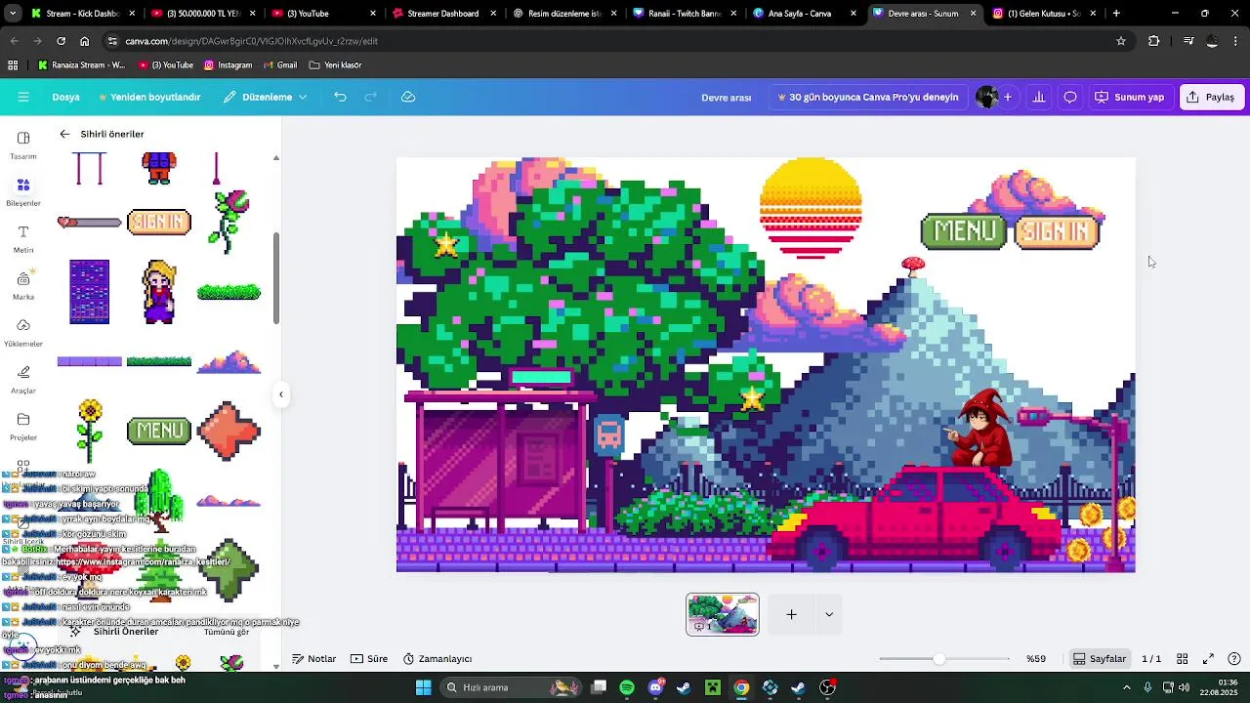The width and height of the screenshot is (1250, 703).
Task: Select the page 1 thumbnail
Action: tap(723, 614)
